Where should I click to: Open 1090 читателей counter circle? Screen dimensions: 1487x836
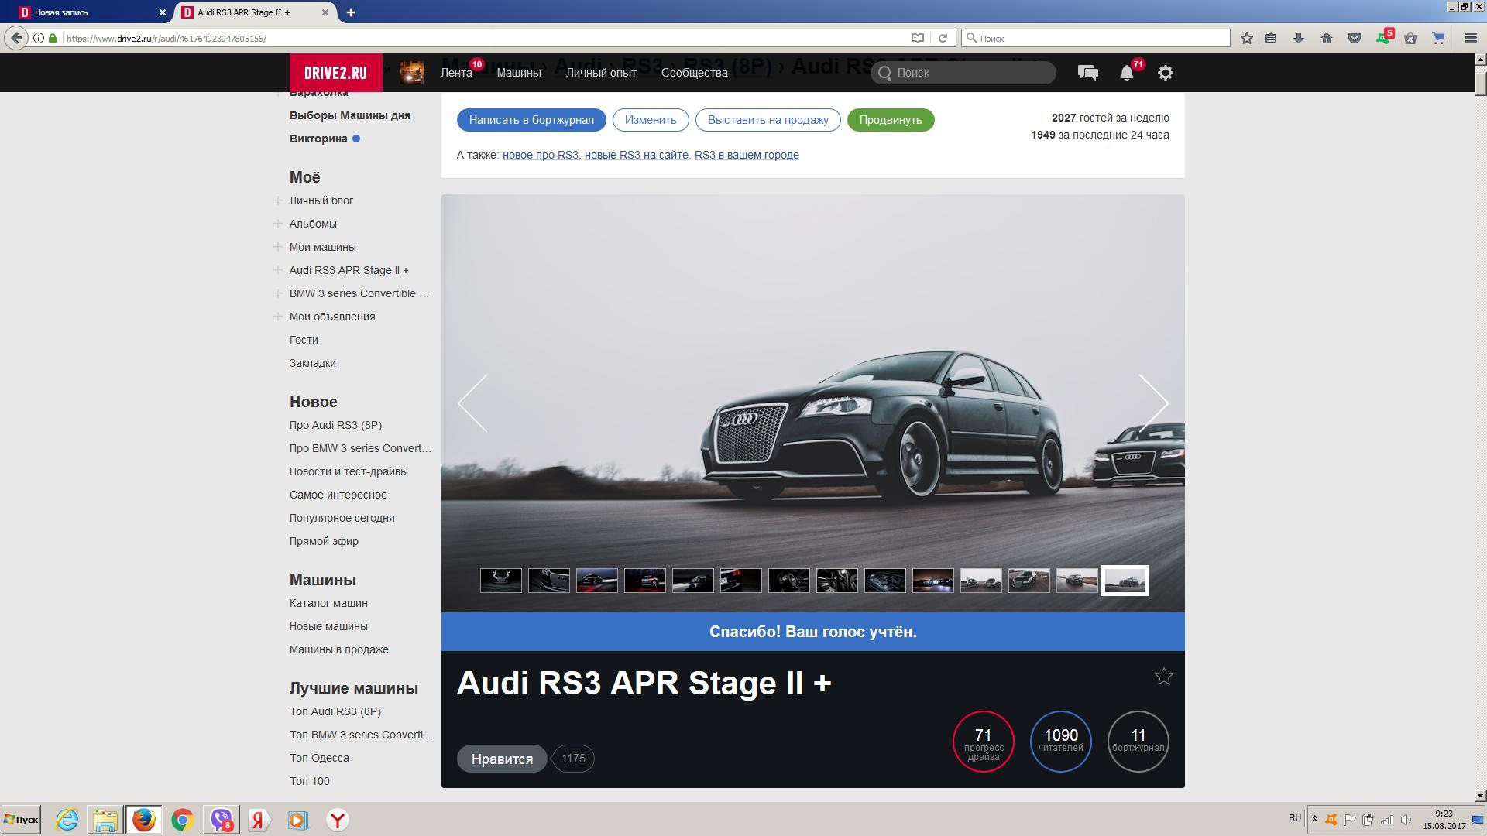pos(1060,742)
